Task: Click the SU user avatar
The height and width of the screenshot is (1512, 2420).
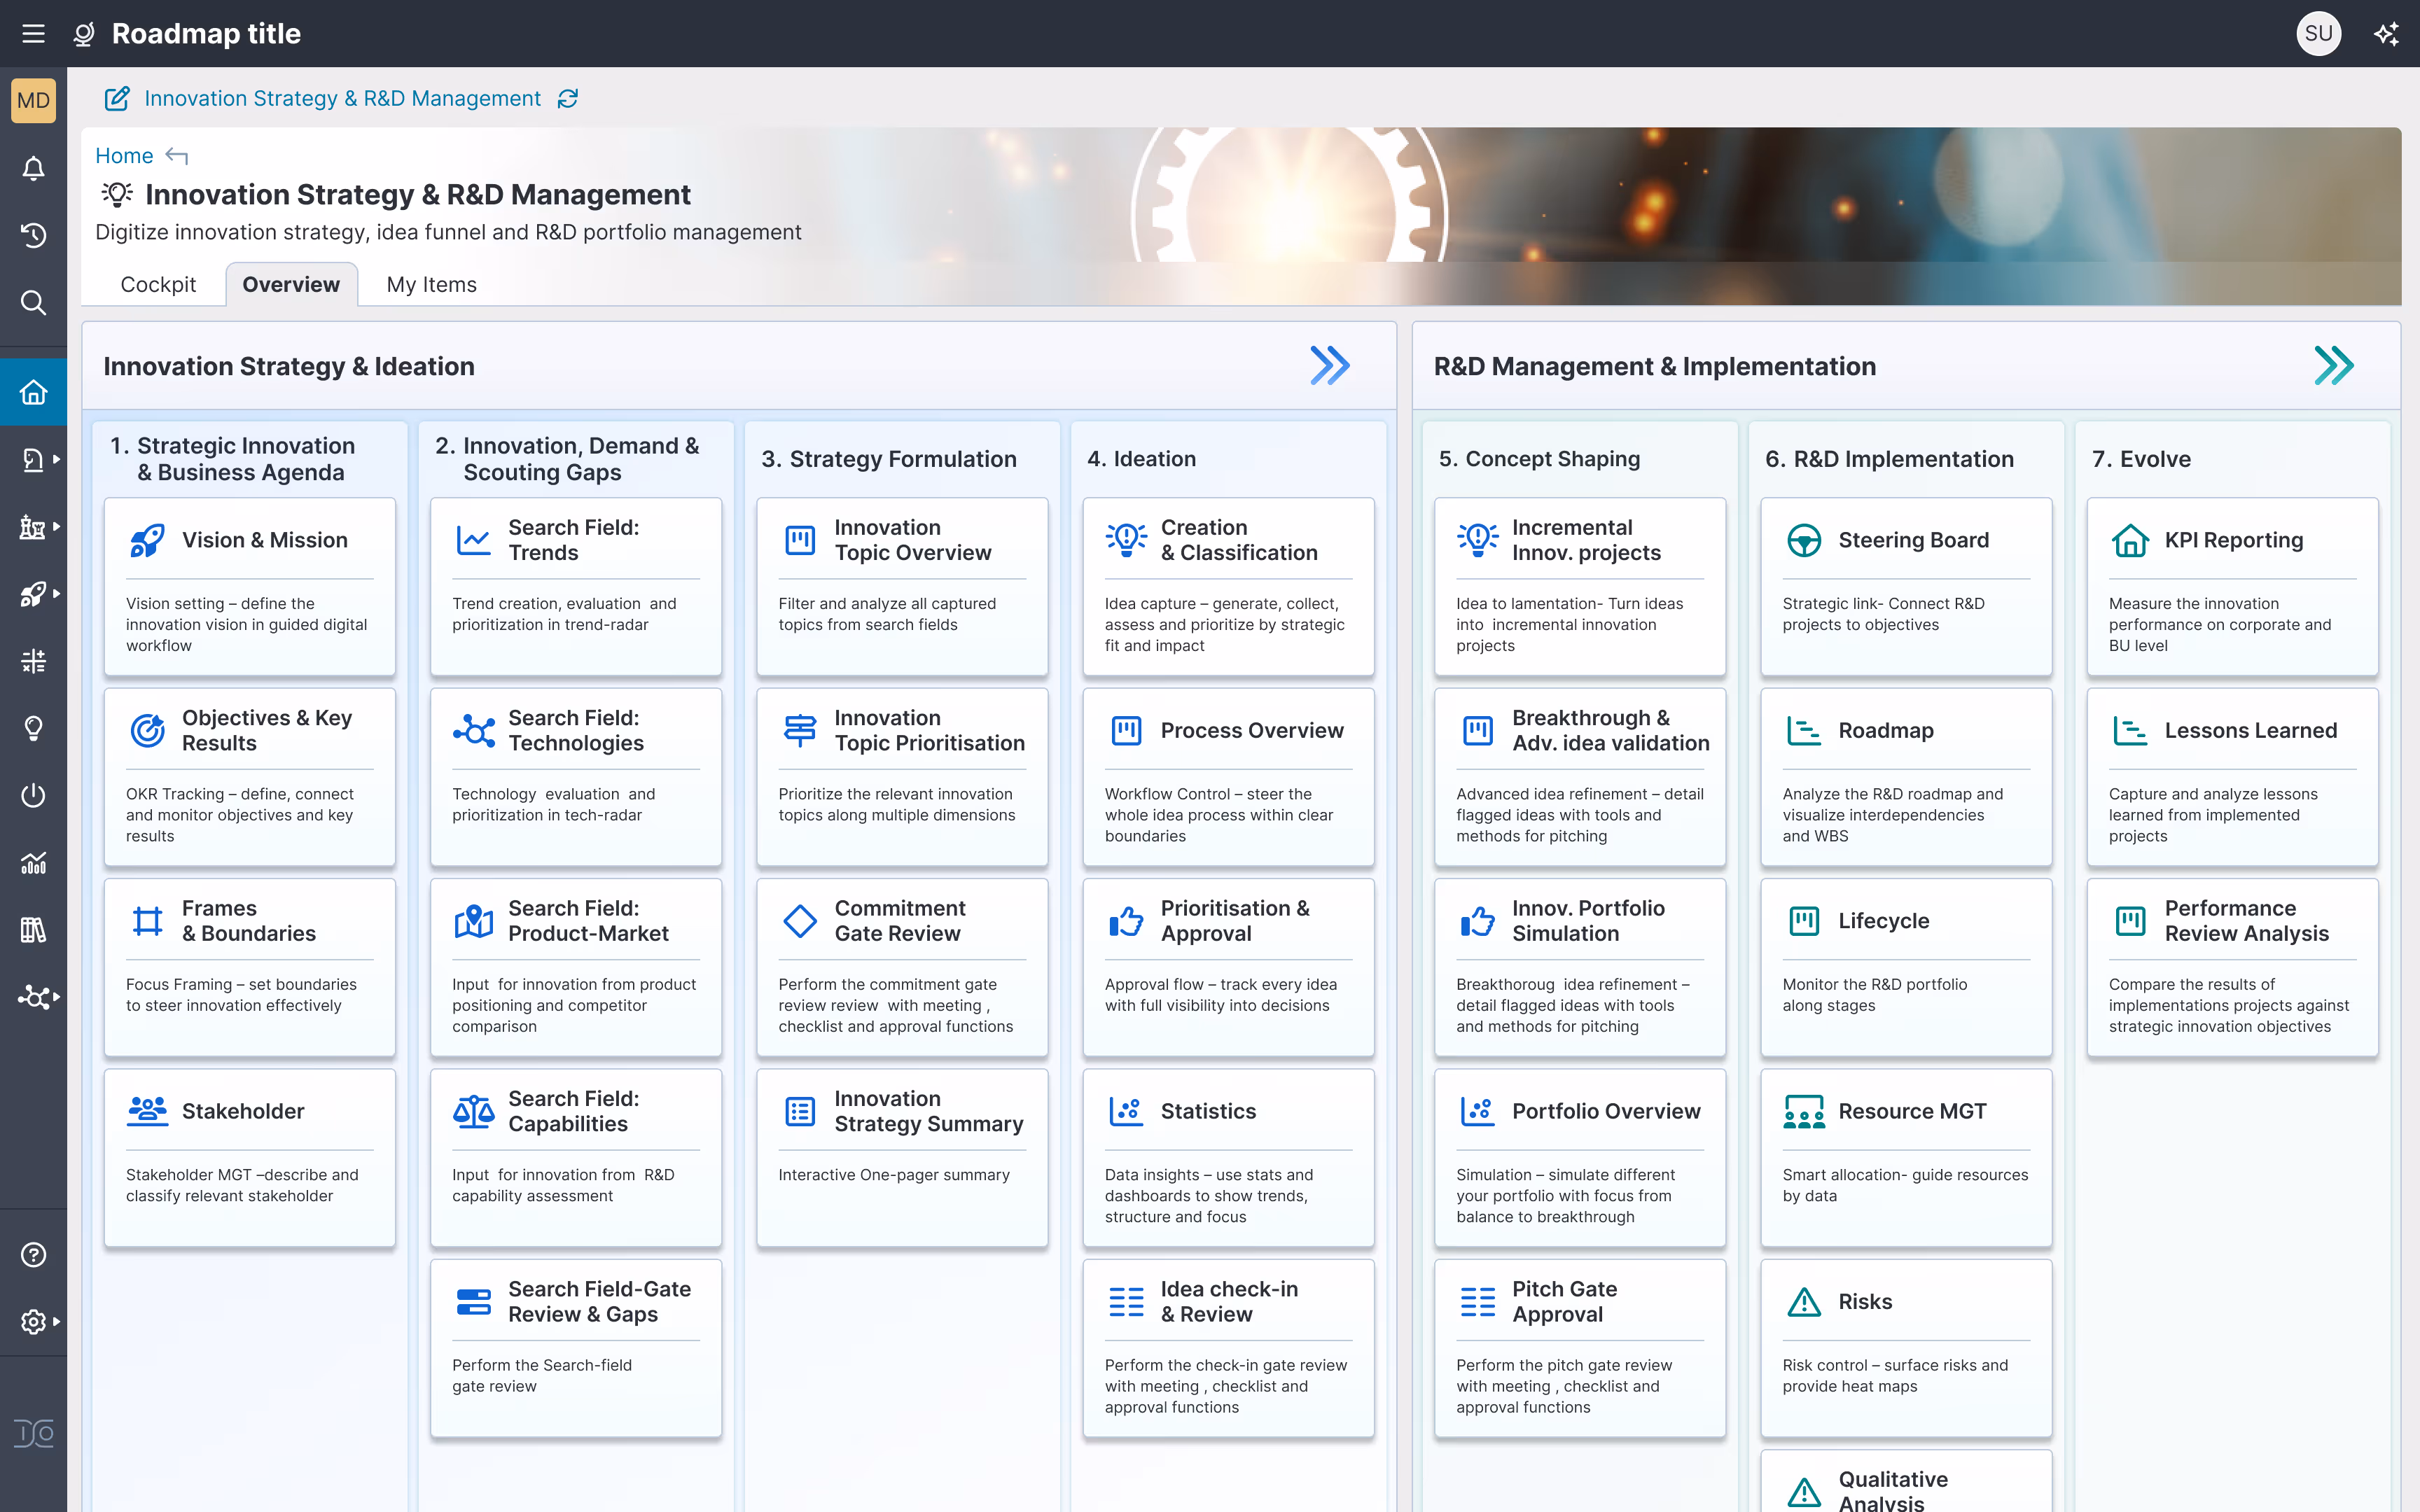Action: [2319, 33]
